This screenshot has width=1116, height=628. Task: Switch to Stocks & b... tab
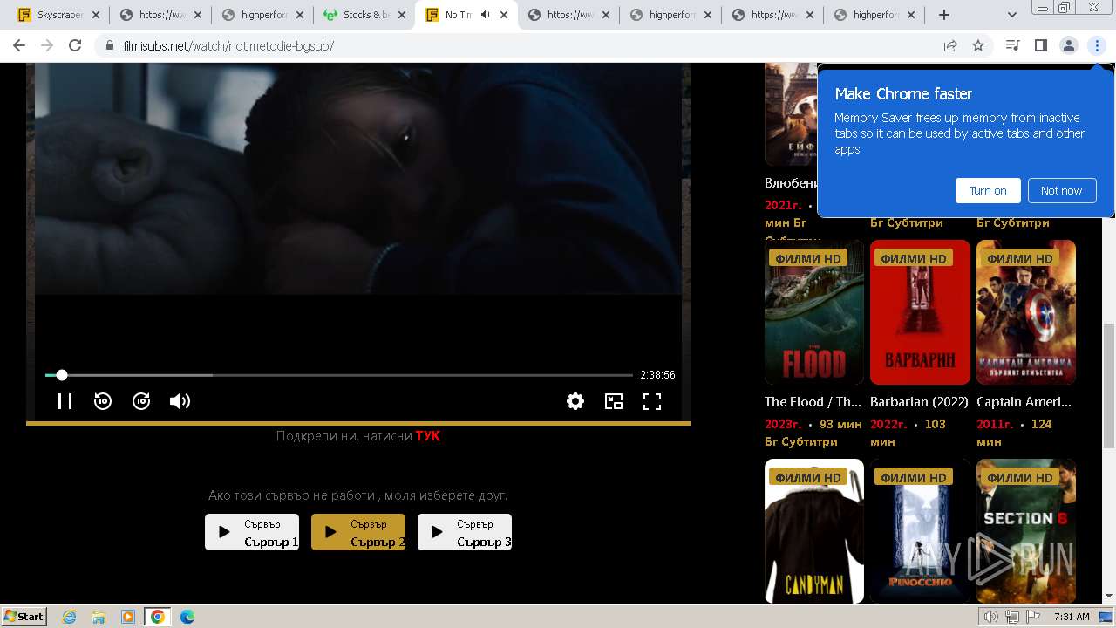coord(357,15)
